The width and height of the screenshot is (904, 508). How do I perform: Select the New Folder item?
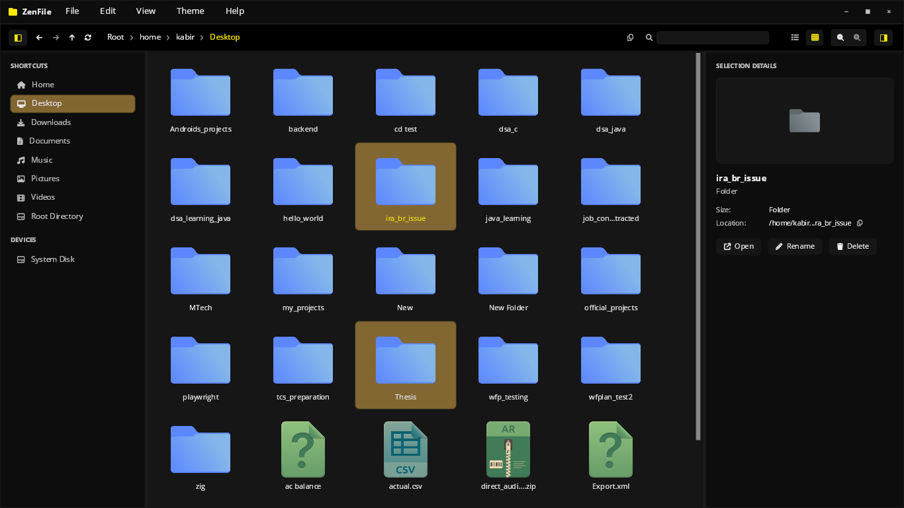[508, 276]
